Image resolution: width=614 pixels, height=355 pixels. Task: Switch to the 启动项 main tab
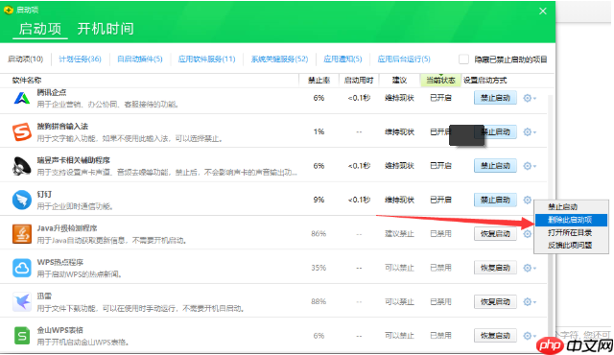click(40, 29)
